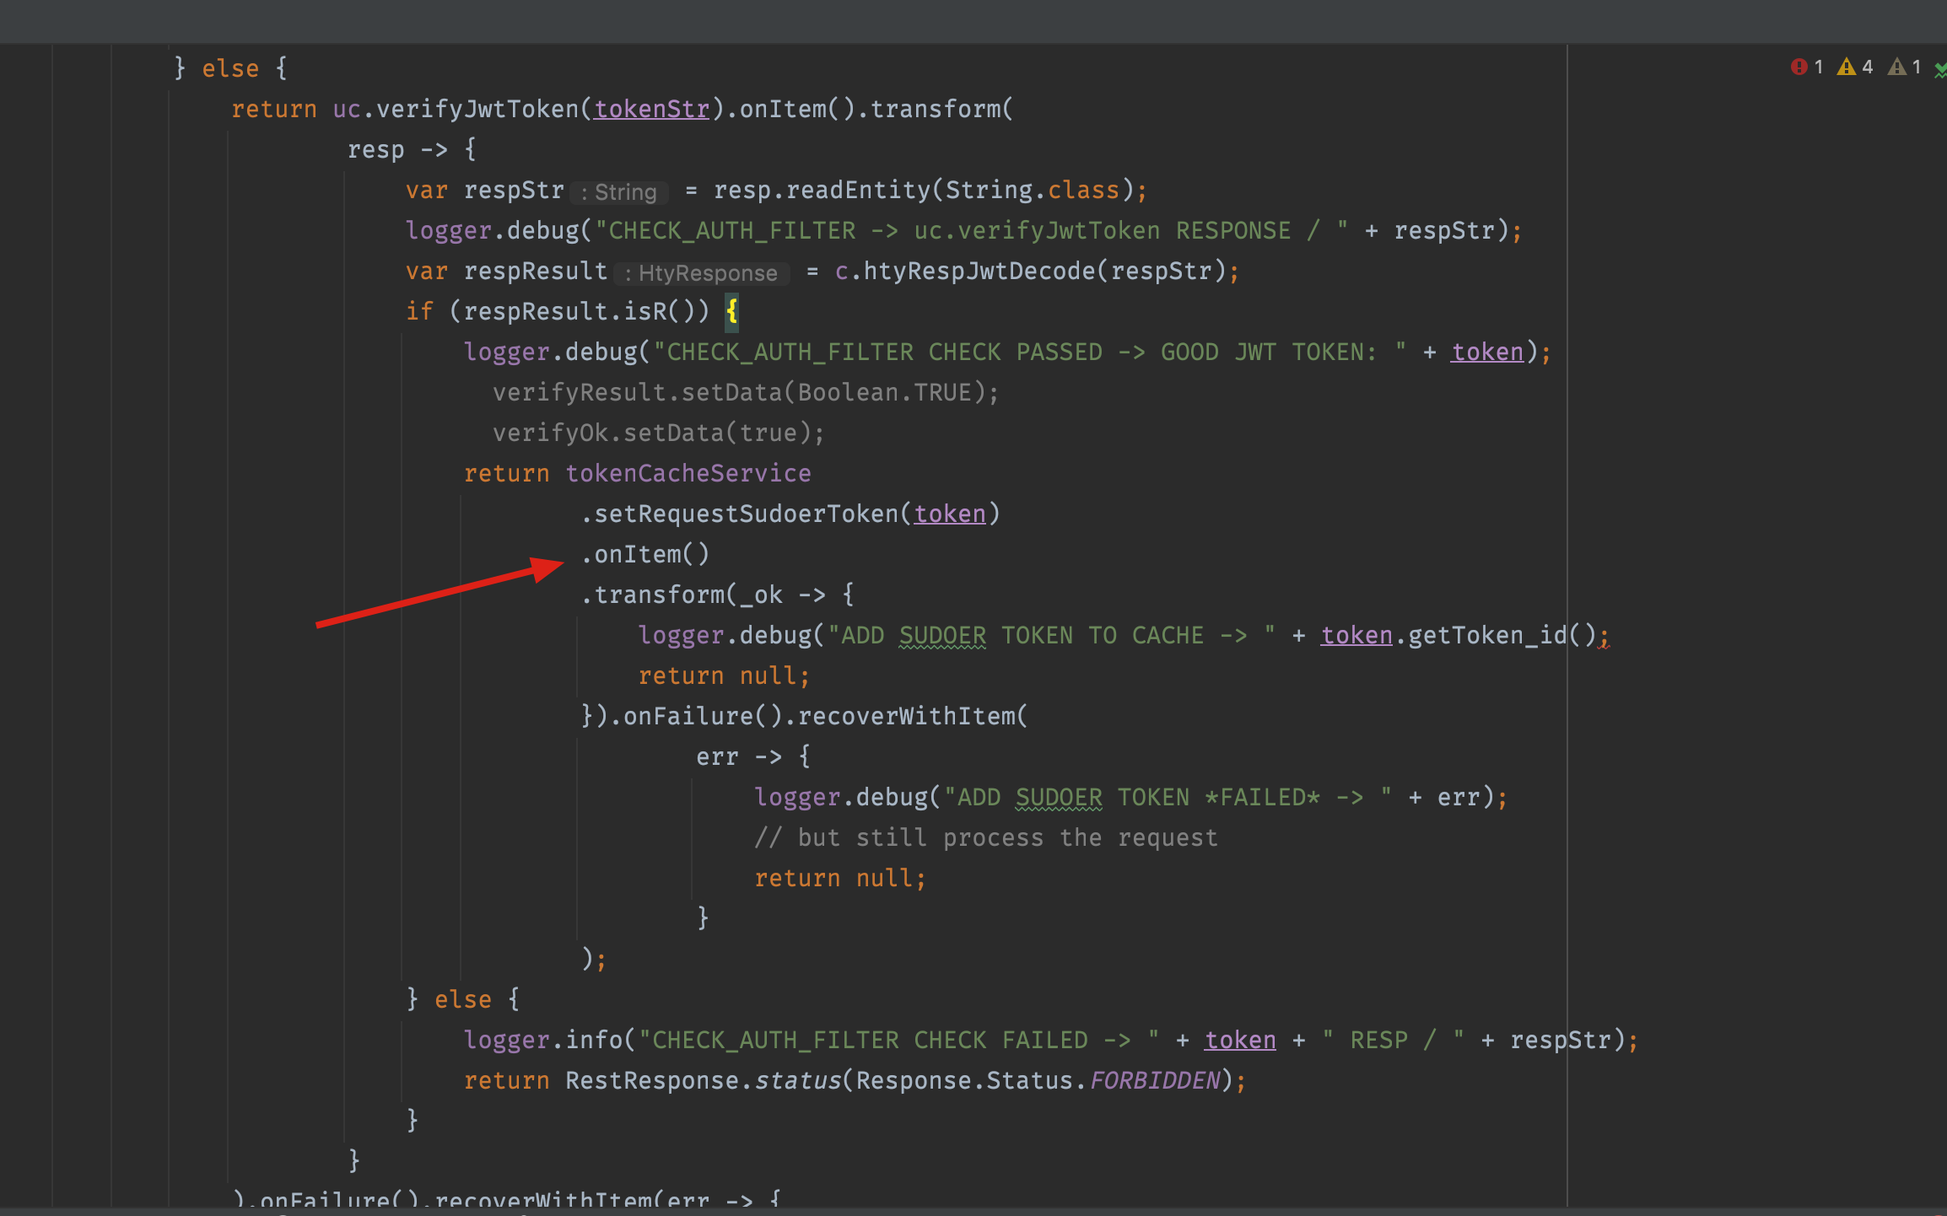Click the 'uc' identifier before verifyJwtToken(tokenStr)
The width and height of the screenshot is (1947, 1216).
click(x=347, y=110)
